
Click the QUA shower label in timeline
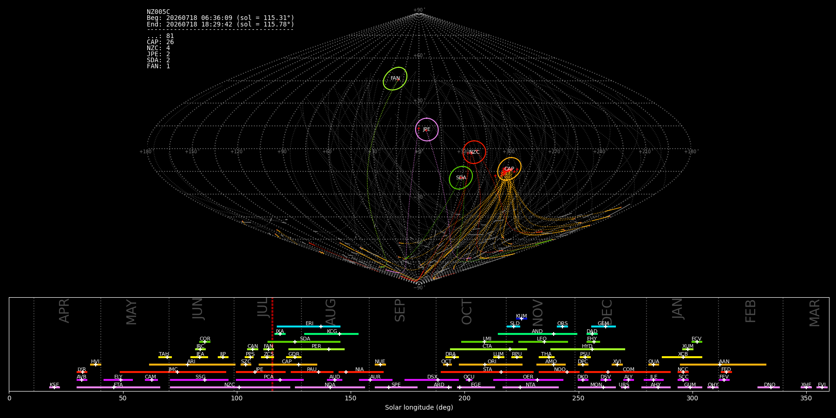click(x=654, y=362)
